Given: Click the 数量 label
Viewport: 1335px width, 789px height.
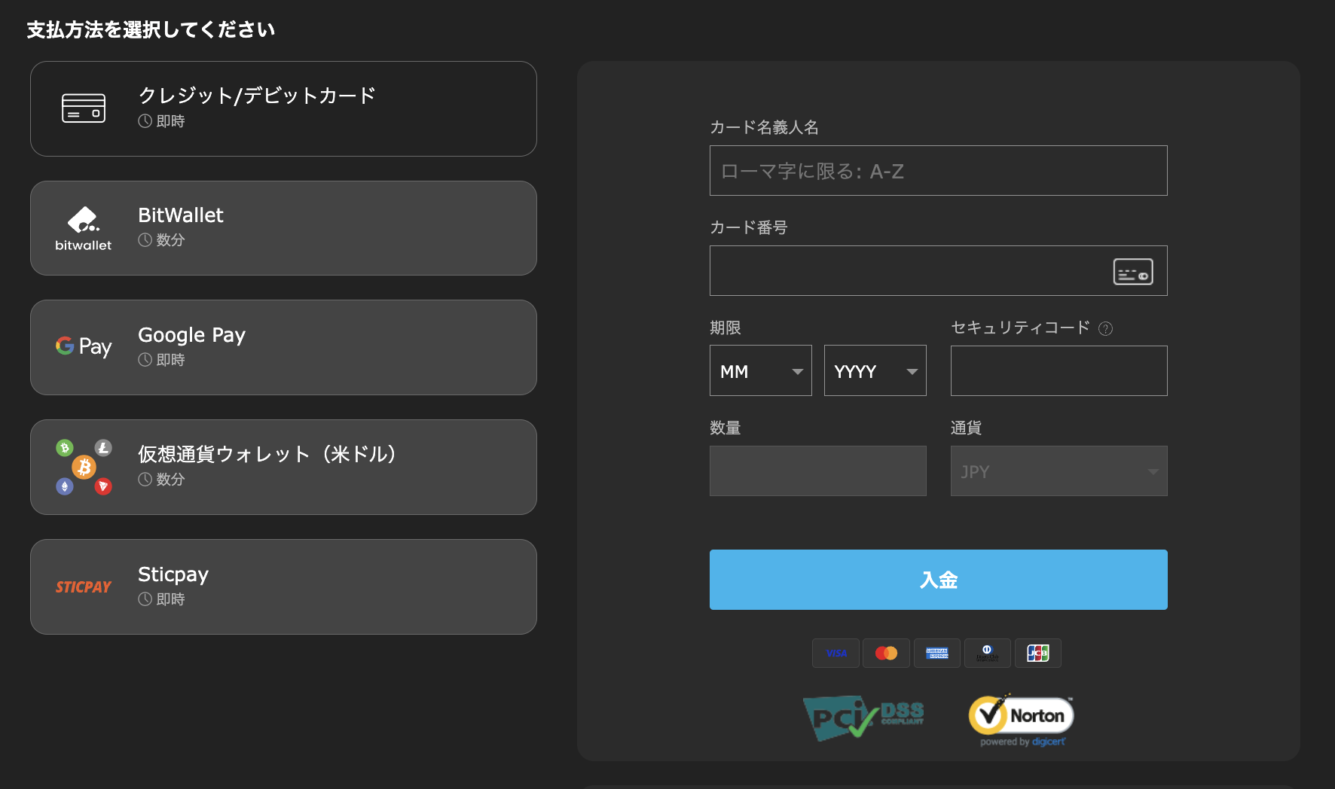Looking at the screenshot, I should click(726, 428).
